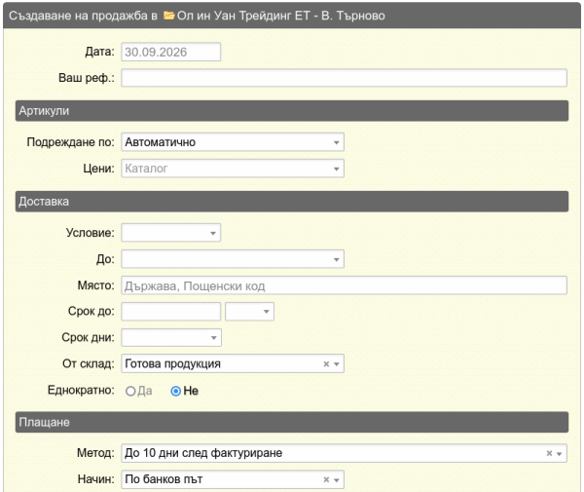Expand the Метод dropdown arrow
584x492 pixels.
coord(559,454)
